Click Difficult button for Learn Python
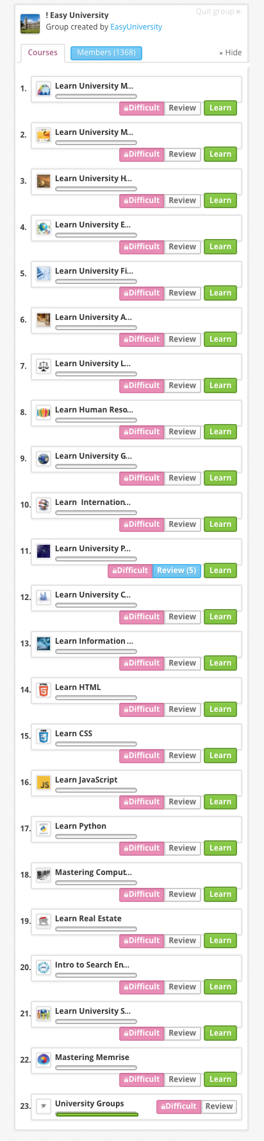This screenshot has width=264, height=1141. (142, 848)
